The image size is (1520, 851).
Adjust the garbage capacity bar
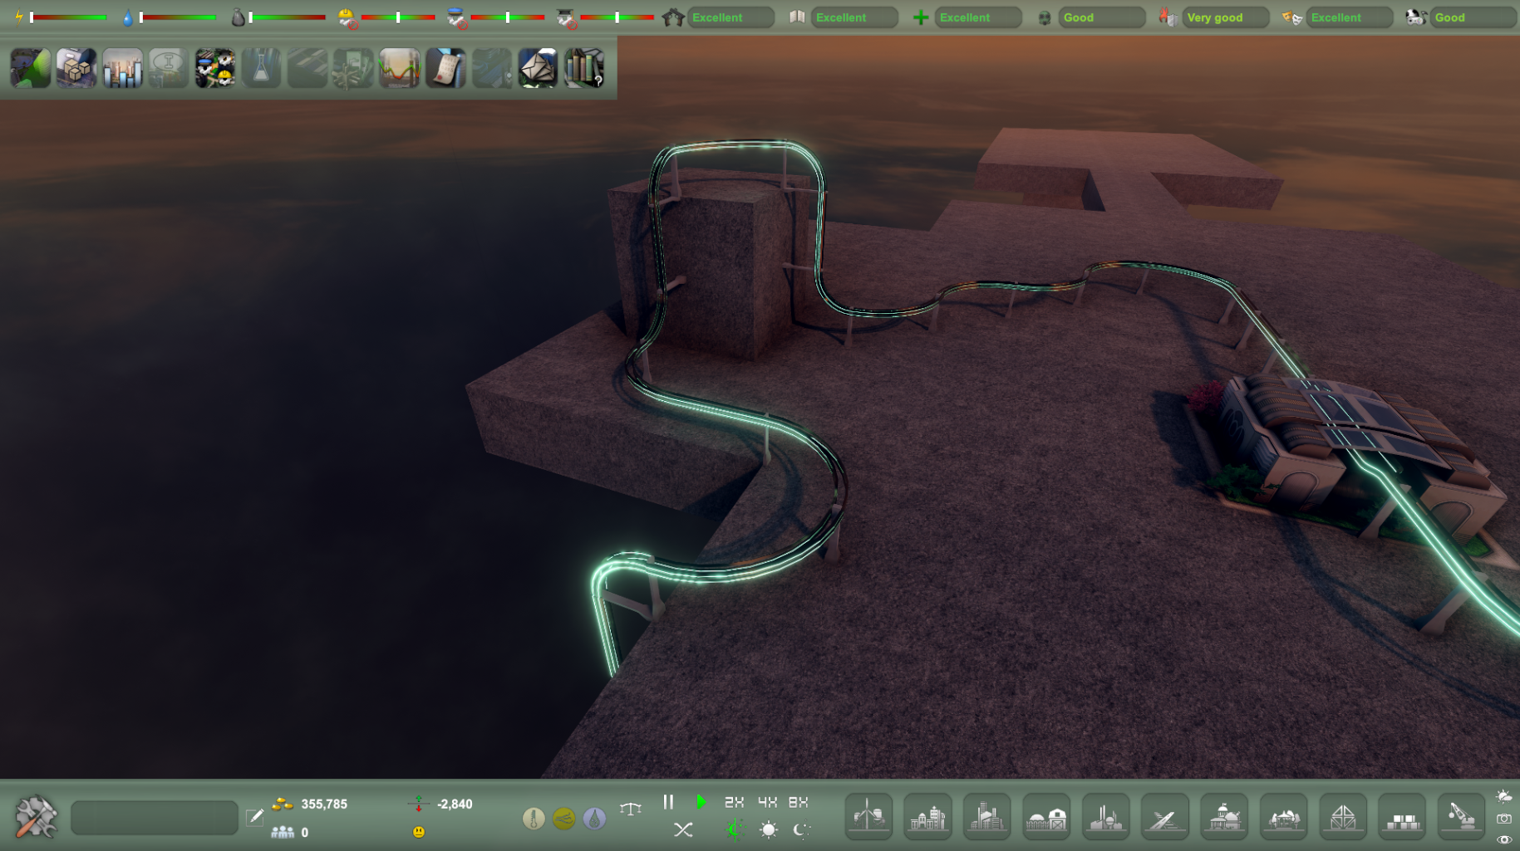(x=287, y=17)
